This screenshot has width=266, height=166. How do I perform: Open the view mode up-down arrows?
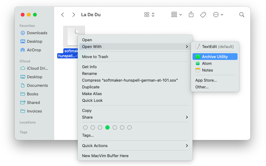[x=153, y=15]
